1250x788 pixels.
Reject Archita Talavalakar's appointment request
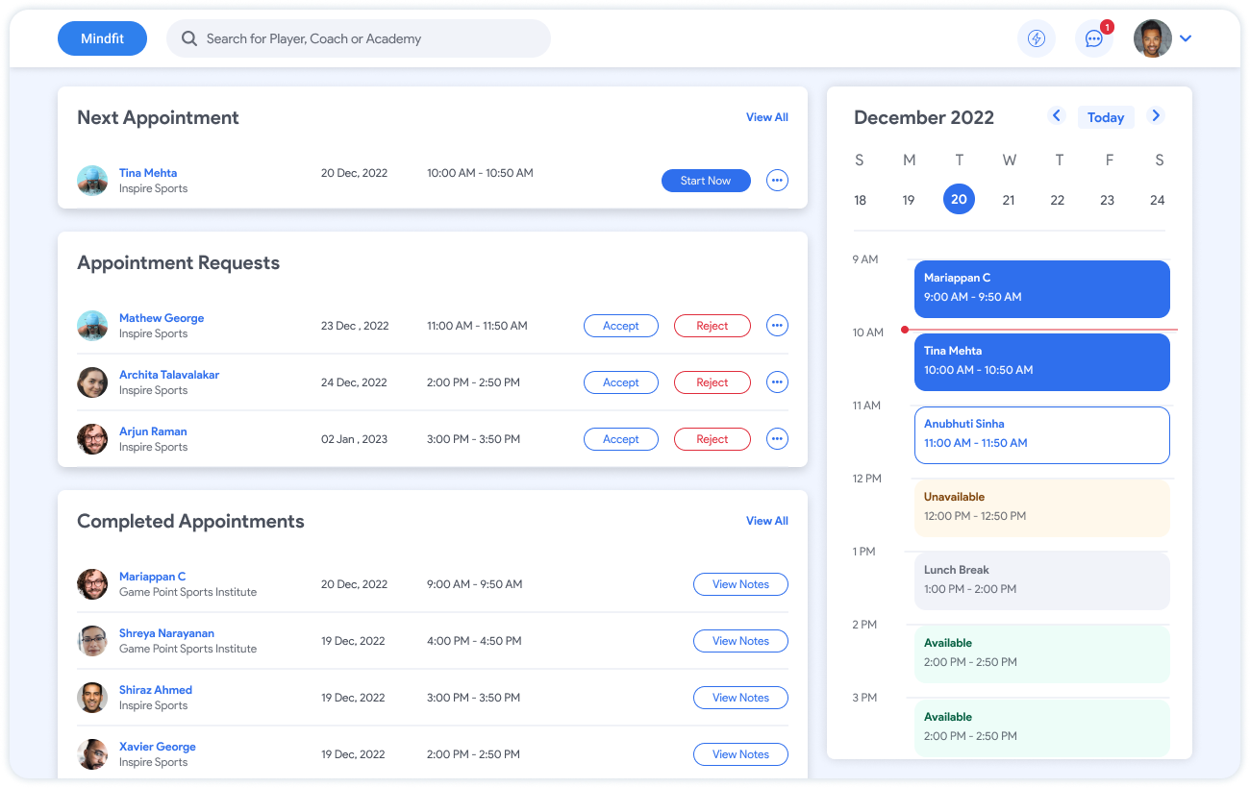(712, 382)
